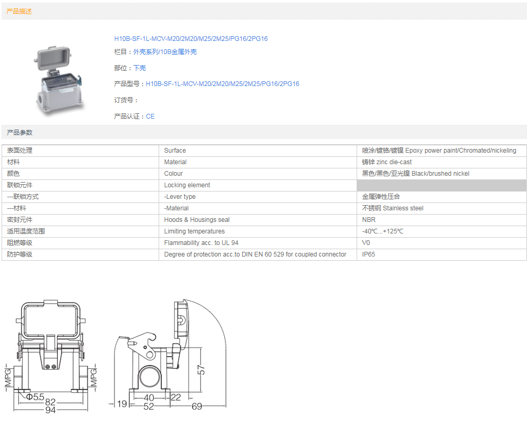The width and height of the screenshot is (530, 426).
Task: Select the zinc die-cast material cell
Action: pos(387,162)
